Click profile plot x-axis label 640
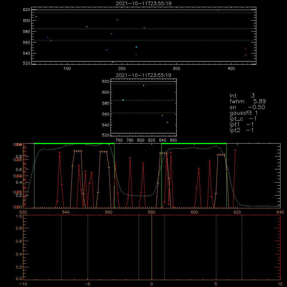Viewport: 287px width, 287px height. click(280, 212)
